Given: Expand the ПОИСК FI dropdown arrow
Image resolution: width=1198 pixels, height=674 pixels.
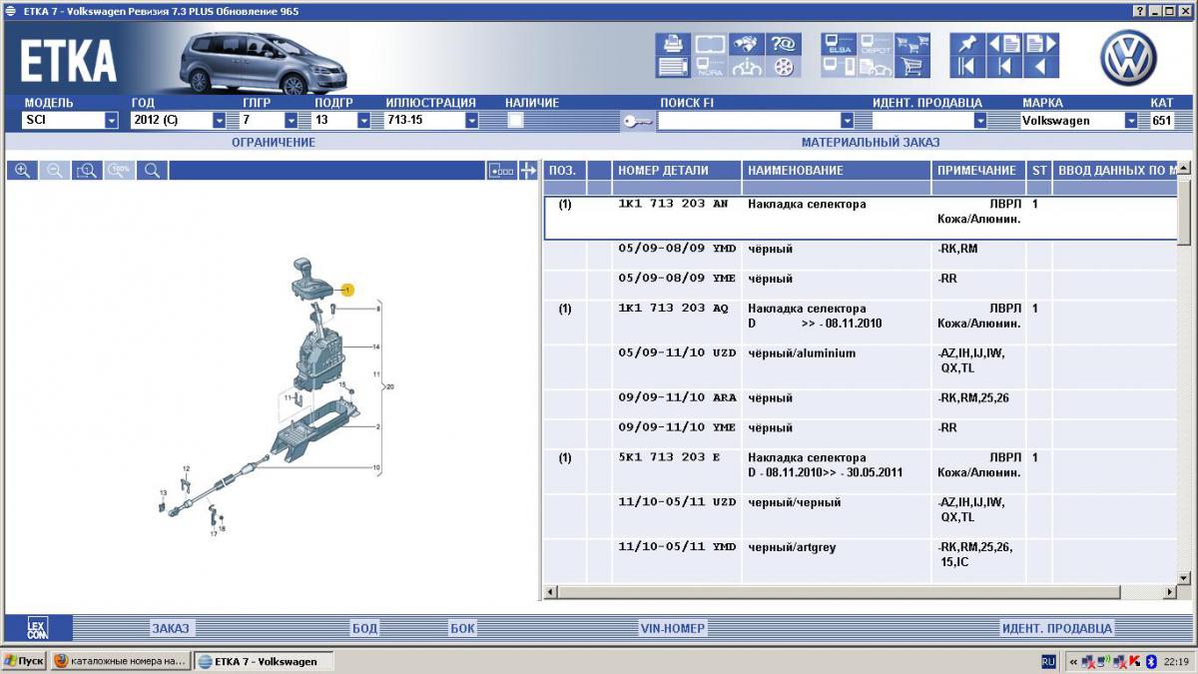Looking at the screenshot, I should tap(847, 121).
